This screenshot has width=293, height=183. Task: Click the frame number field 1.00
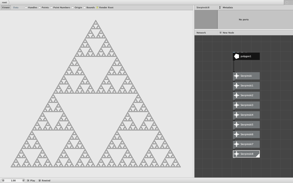(x=13, y=181)
